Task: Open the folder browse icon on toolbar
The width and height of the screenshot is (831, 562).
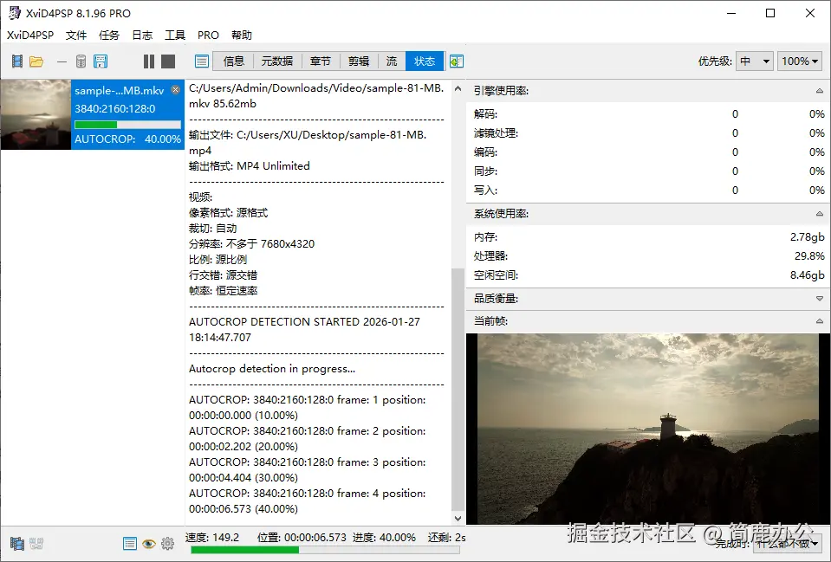Action: coord(36,61)
